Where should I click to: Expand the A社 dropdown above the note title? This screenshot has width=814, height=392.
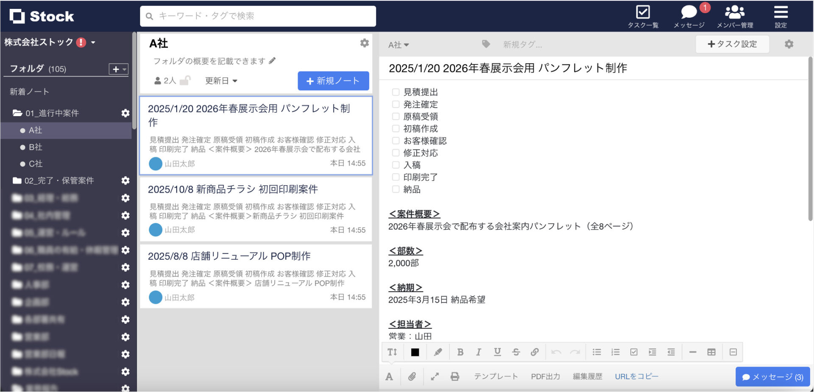[x=398, y=44]
